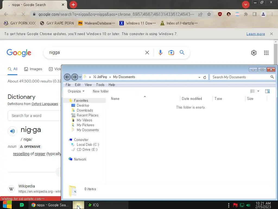Sort by Date modified column header
This screenshot has width=278, height=209.
(196, 99)
